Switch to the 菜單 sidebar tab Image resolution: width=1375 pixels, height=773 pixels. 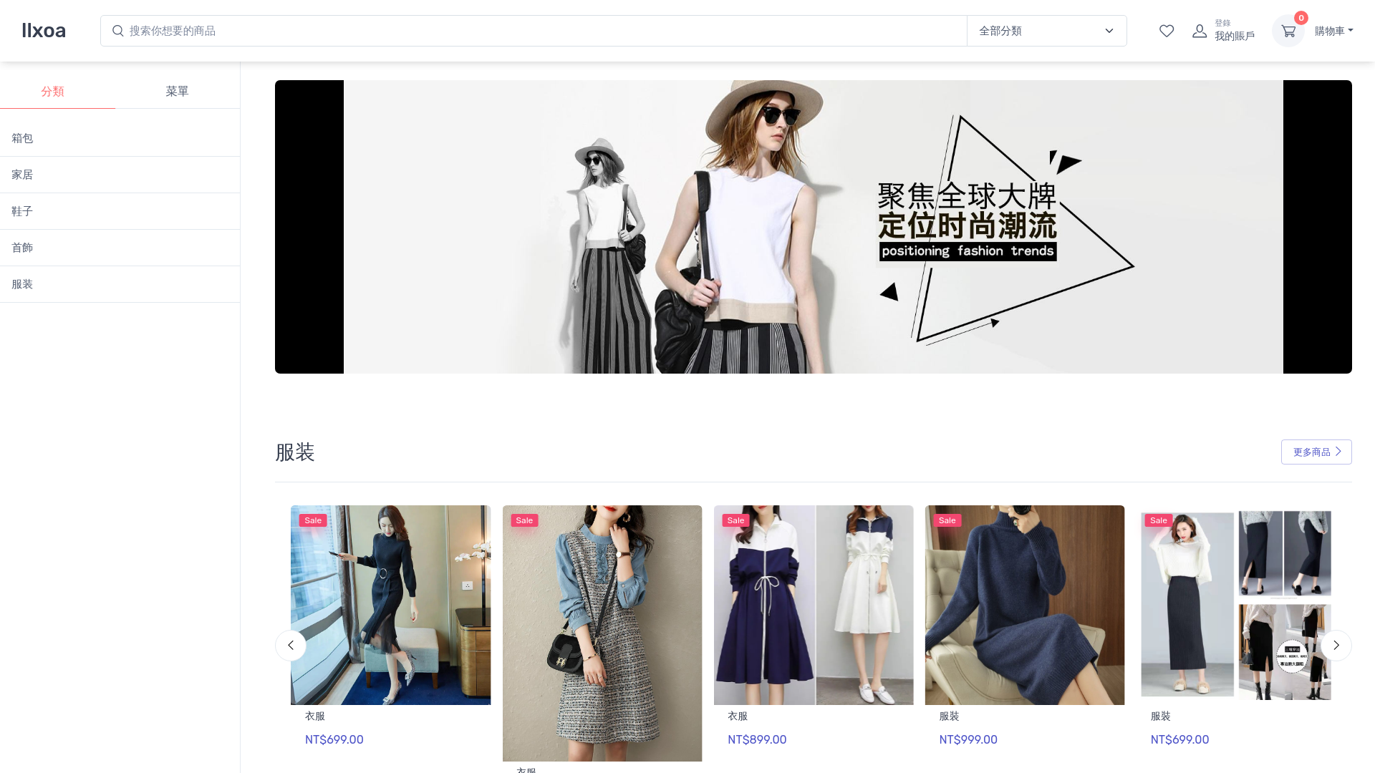pos(177,91)
